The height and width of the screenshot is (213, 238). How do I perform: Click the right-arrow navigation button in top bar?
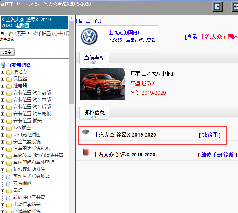[x=217, y=7]
